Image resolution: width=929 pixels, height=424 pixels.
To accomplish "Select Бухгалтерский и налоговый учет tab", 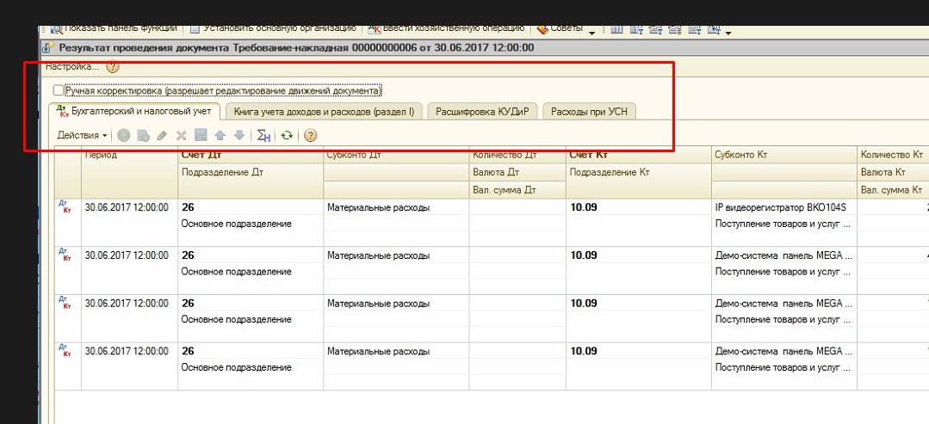I will (136, 112).
